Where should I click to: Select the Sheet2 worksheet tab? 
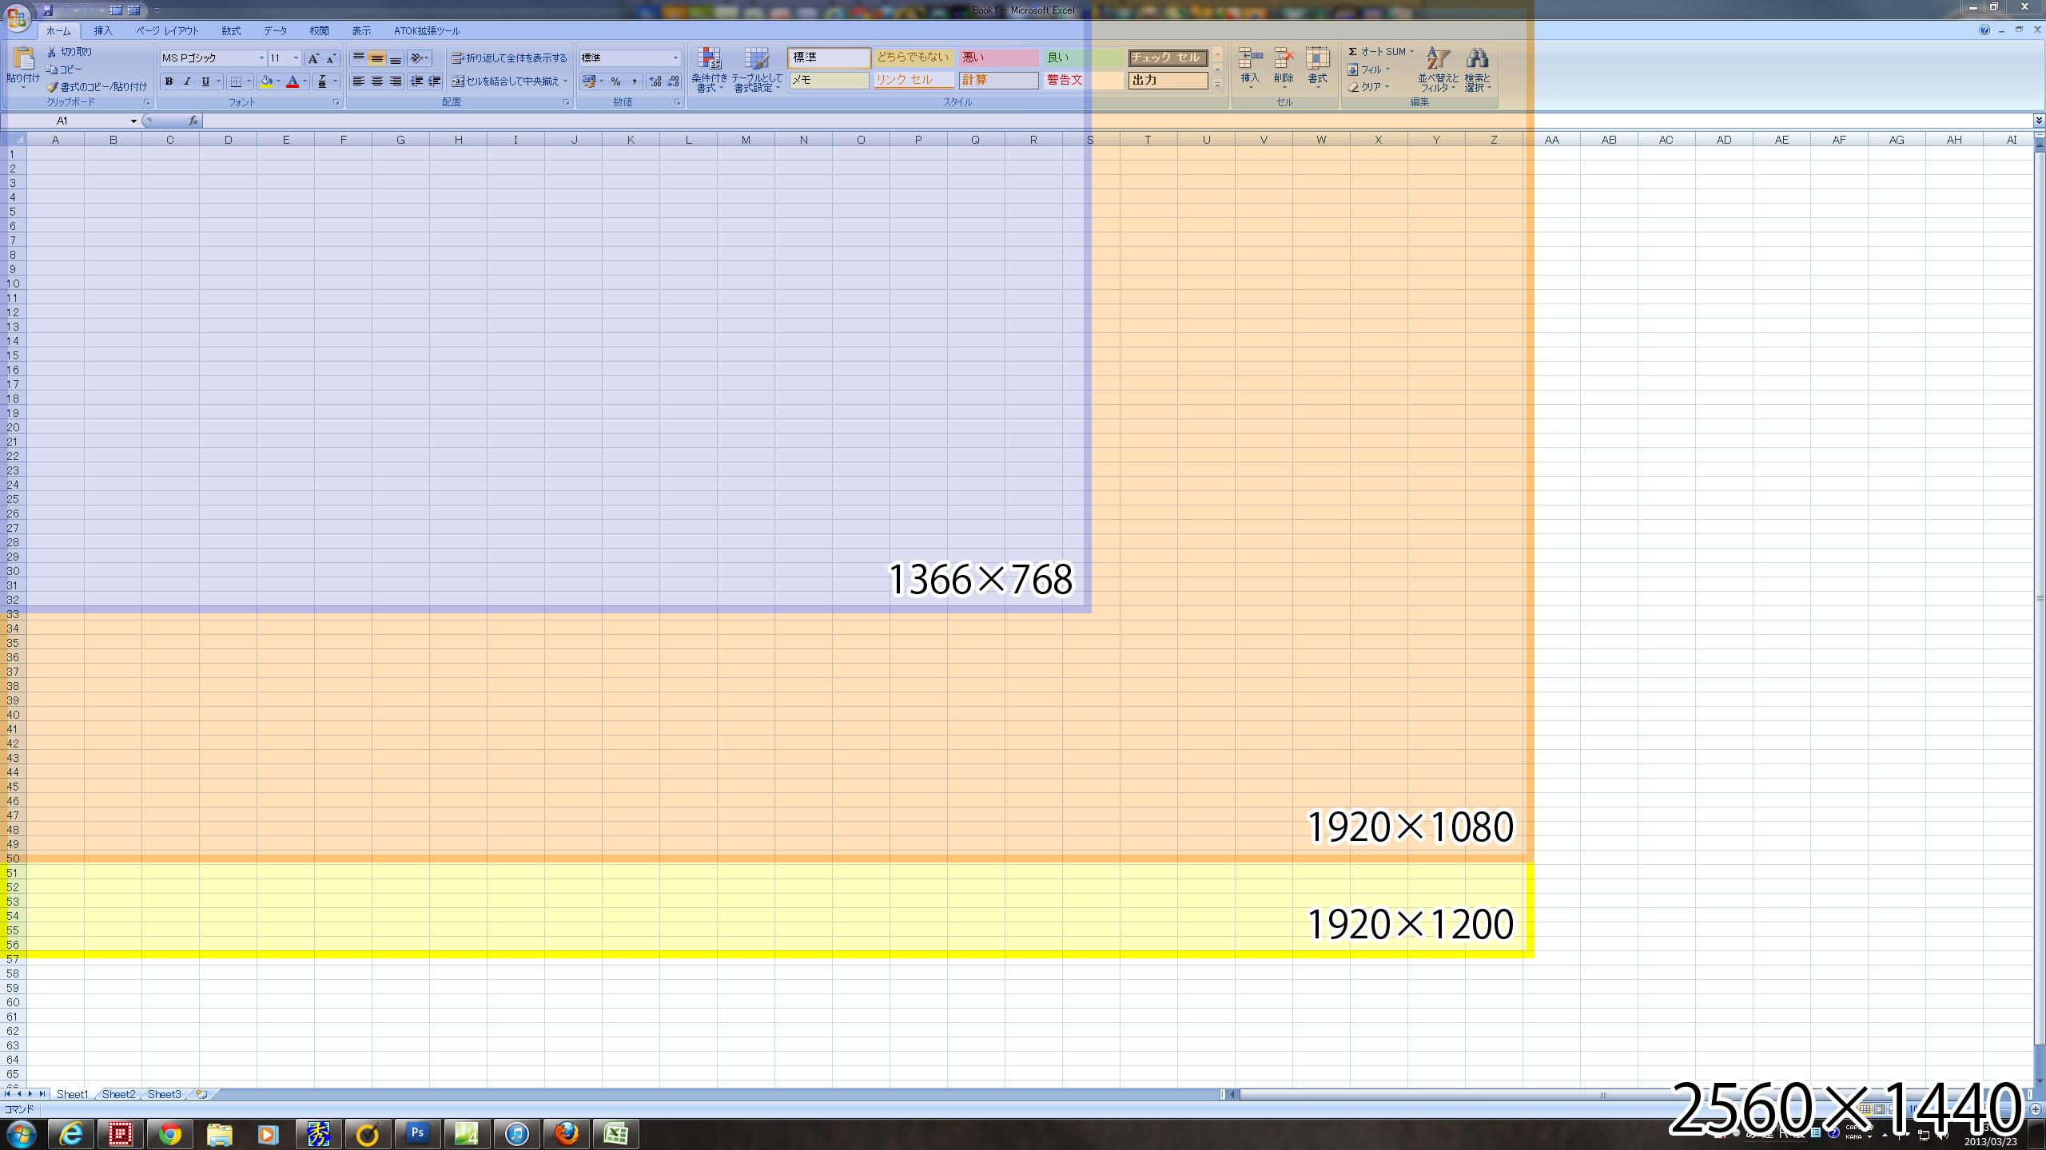click(118, 1094)
